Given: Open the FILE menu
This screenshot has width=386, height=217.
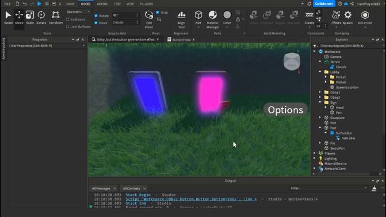Looking at the screenshot, I should pyautogui.click(x=7, y=4).
